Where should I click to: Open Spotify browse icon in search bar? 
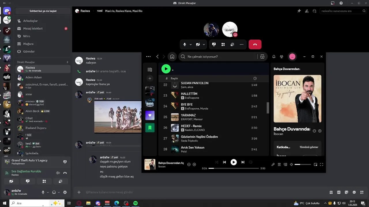click(x=262, y=57)
